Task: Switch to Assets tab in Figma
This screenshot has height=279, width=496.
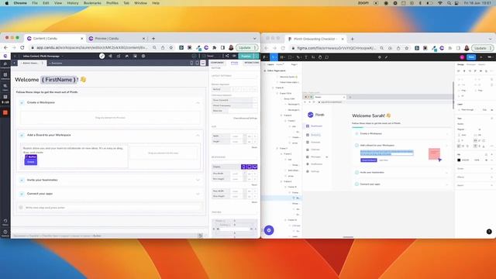Action: (280, 64)
